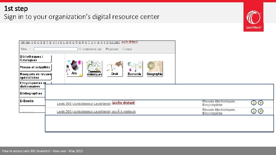Open the Bibliothèques / Catalogues menu
Image resolution: width=276 pixels, height=155 pixels.
(35, 58)
